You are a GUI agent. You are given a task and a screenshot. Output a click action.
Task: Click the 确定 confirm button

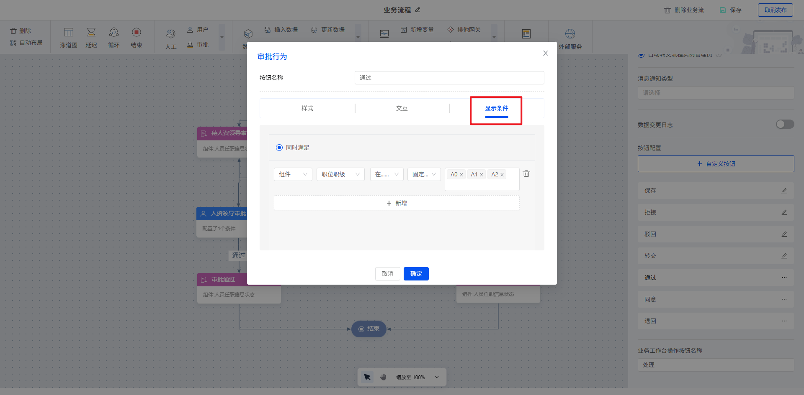click(x=416, y=274)
